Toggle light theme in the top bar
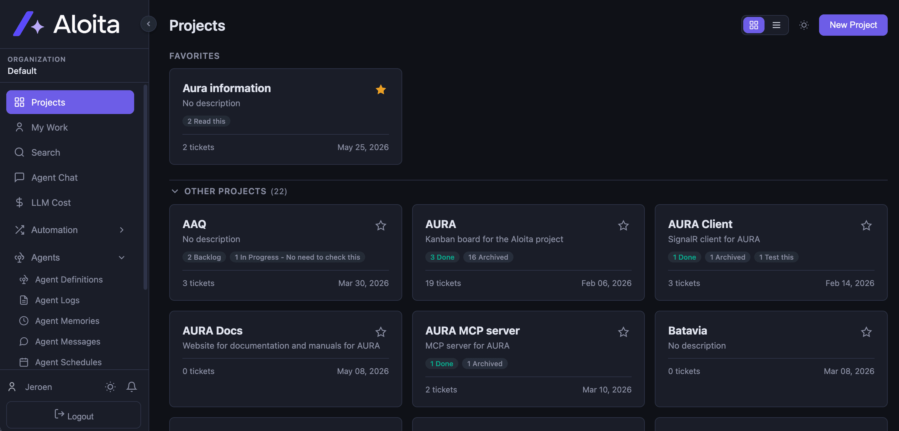Viewport: 899px width, 431px height. click(x=804, y=25)
